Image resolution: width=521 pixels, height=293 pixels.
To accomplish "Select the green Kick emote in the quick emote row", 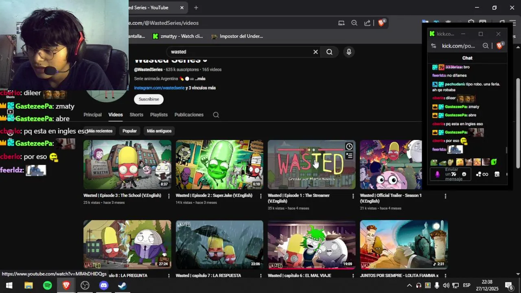I will tap(494, 162).
